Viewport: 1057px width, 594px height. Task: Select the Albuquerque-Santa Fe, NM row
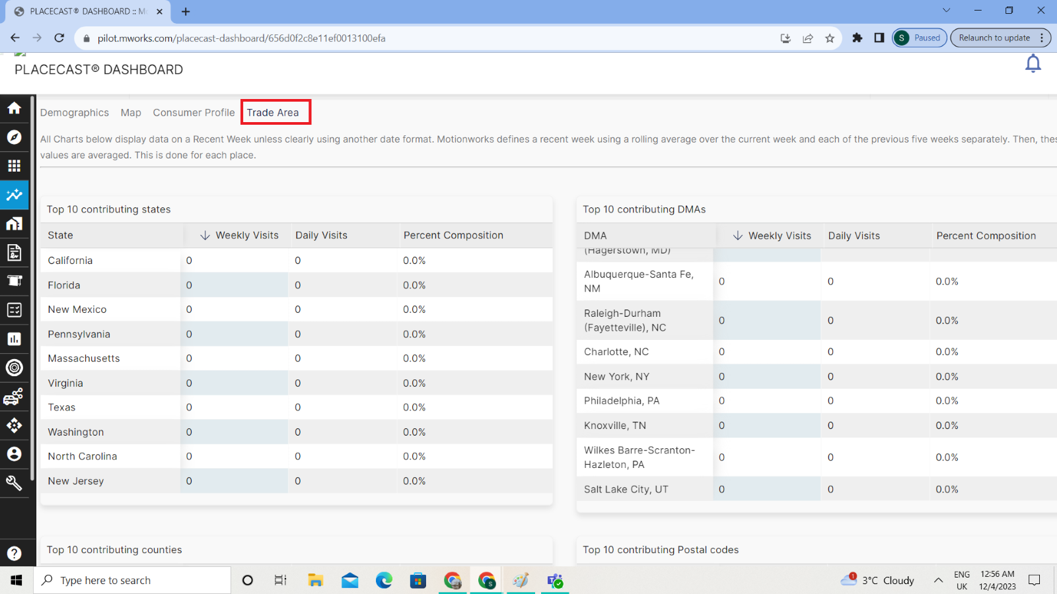pyautogui.click(x=817, y=281)
